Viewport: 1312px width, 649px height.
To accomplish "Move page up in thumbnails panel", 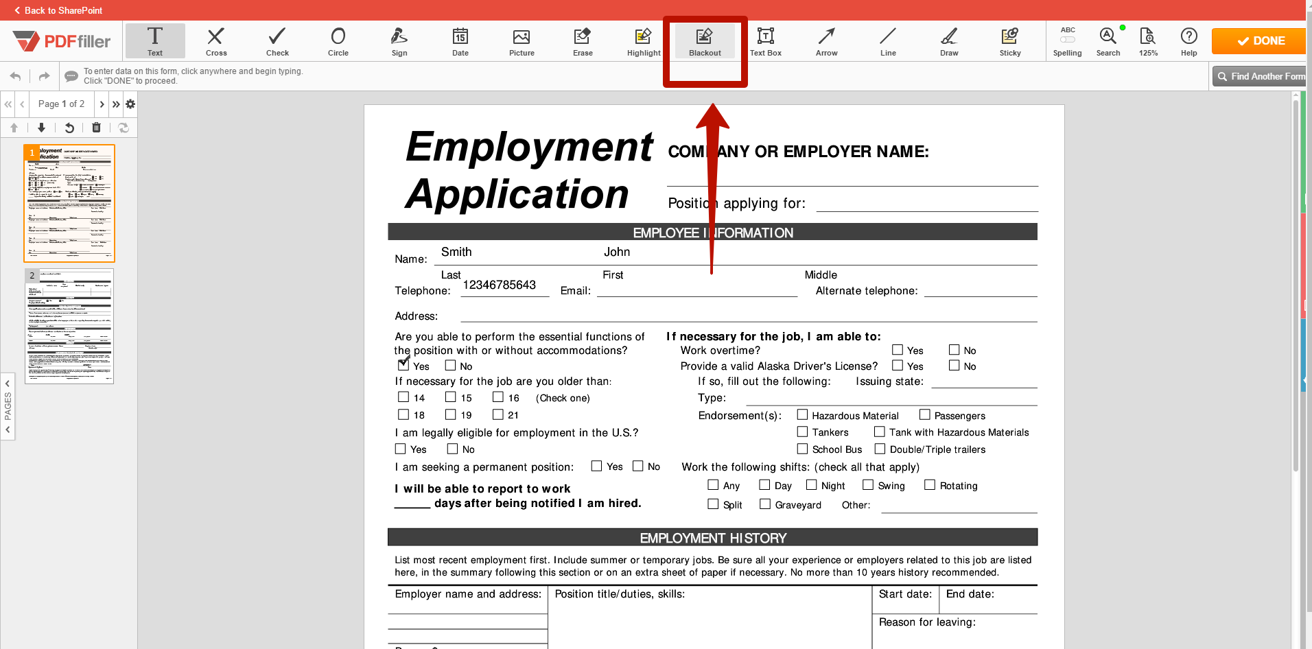I will pyautogui.click(x=14, y=128).
